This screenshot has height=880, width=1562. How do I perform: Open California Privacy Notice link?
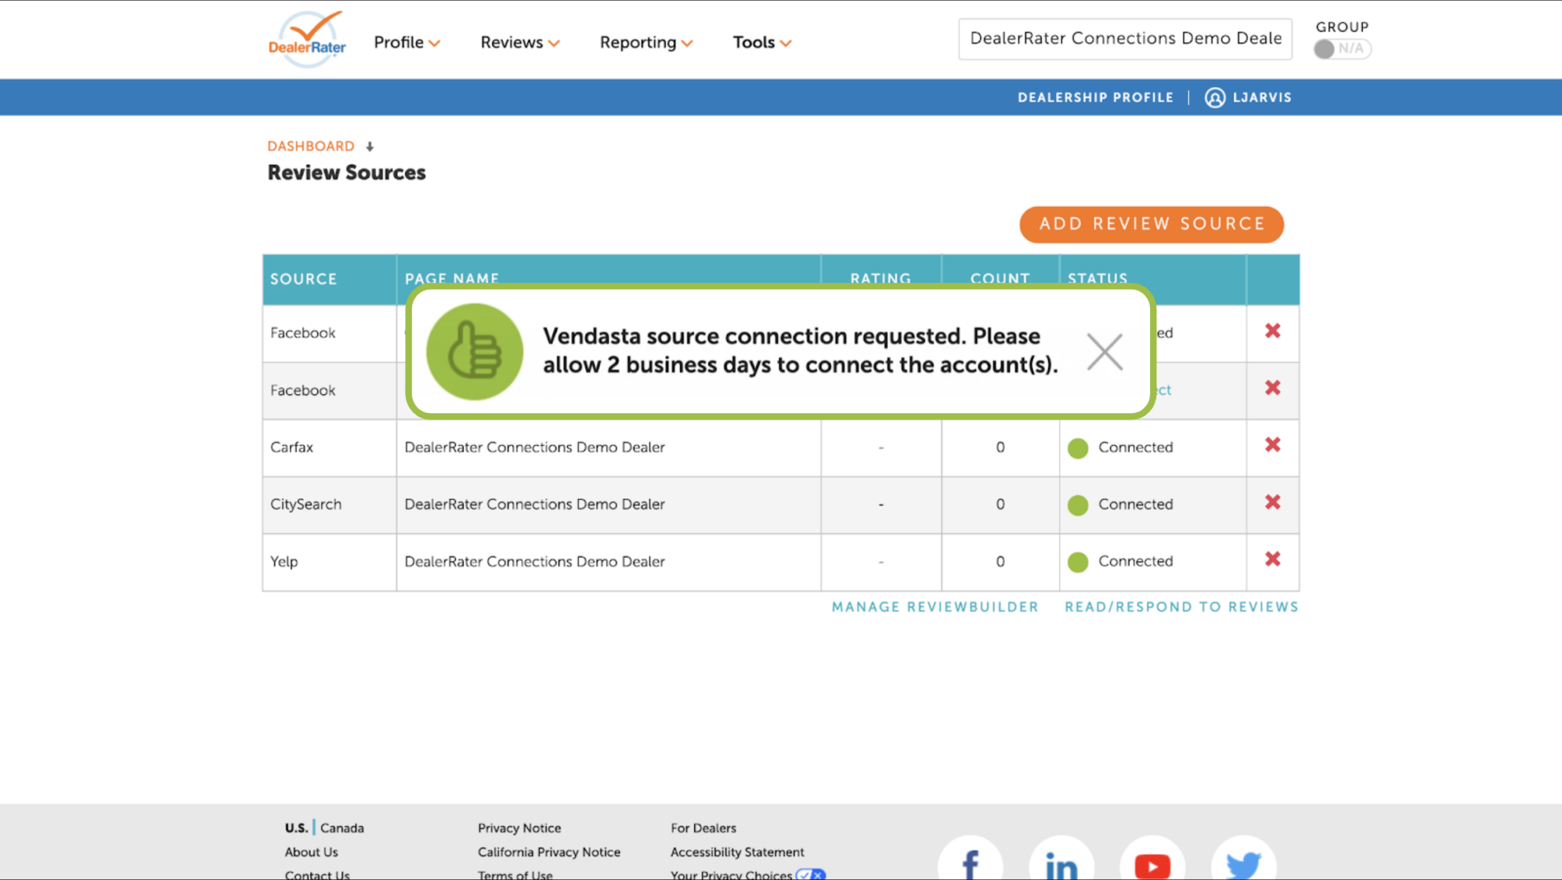click(x=549, y=852)
